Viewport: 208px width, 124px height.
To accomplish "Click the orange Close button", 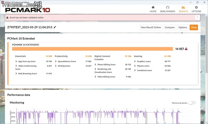I will [194, 27].
